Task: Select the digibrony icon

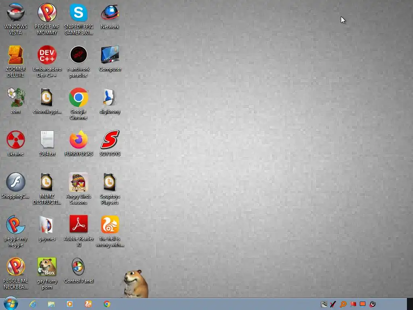Action: click(110, 101)
